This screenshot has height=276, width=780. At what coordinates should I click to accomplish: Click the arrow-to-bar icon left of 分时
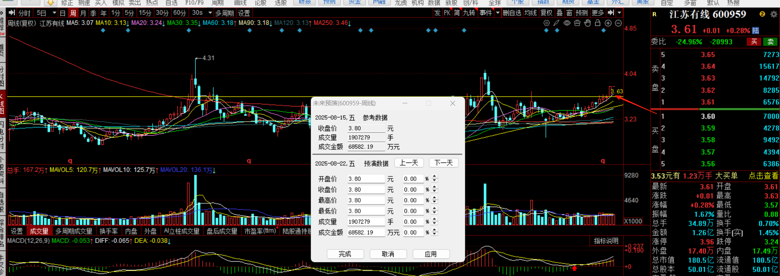pyautogui.click(x=12, y=13)
